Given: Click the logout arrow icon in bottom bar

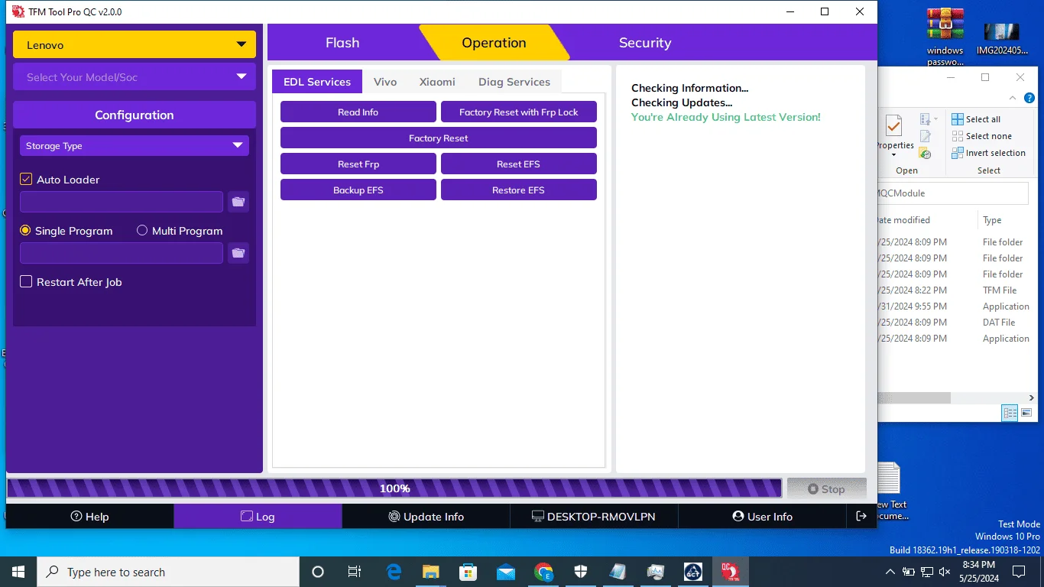Looking at the screenshot, I should click(x=861, y=517).
